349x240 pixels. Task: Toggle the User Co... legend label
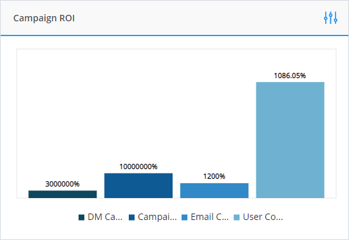pyautogui.click(x=263, y=217)
